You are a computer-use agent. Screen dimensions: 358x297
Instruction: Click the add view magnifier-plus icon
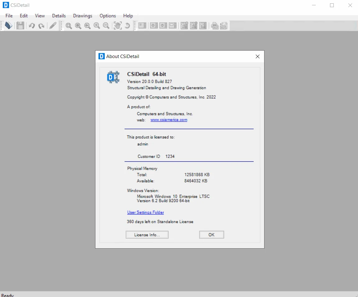(184, 25)
